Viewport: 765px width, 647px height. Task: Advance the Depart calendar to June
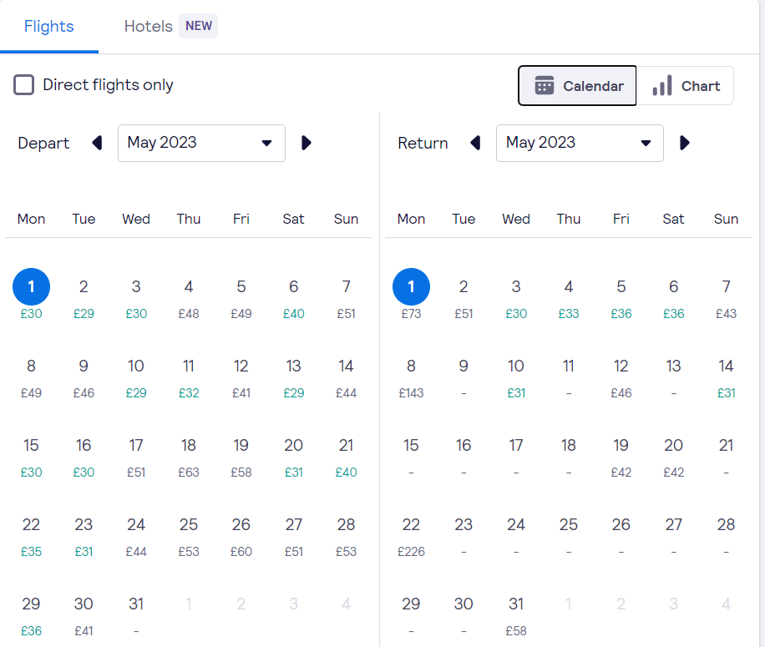[x=306, y=143]
